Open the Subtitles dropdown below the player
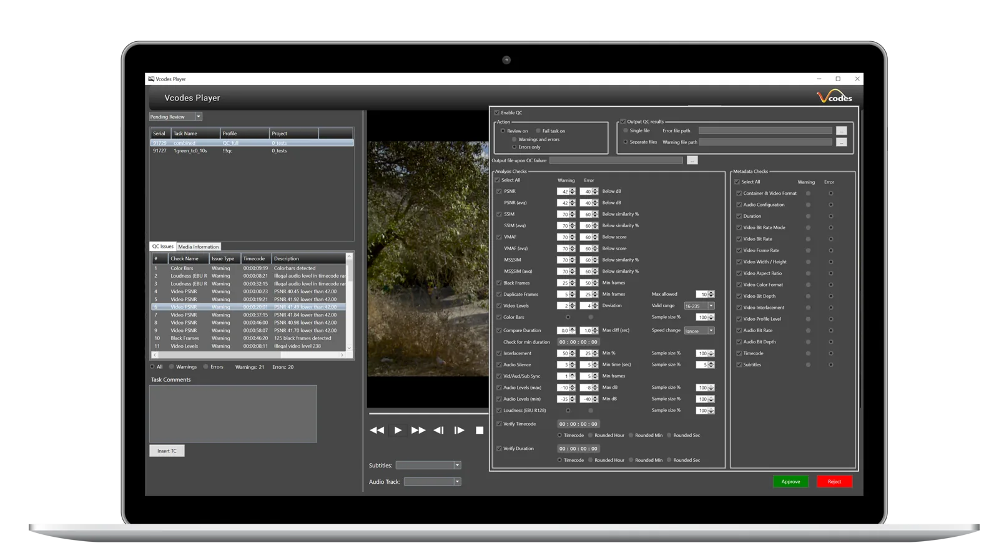999x558 pixels. coord(457,466)
